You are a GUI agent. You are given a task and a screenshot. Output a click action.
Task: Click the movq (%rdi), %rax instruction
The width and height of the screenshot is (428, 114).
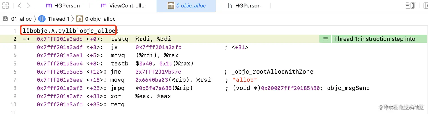tap(144, 55)
